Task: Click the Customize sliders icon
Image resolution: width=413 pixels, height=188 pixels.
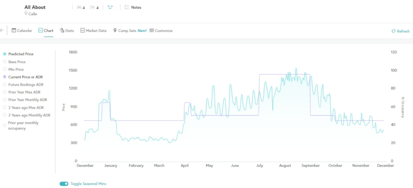Action: point(151,30)
